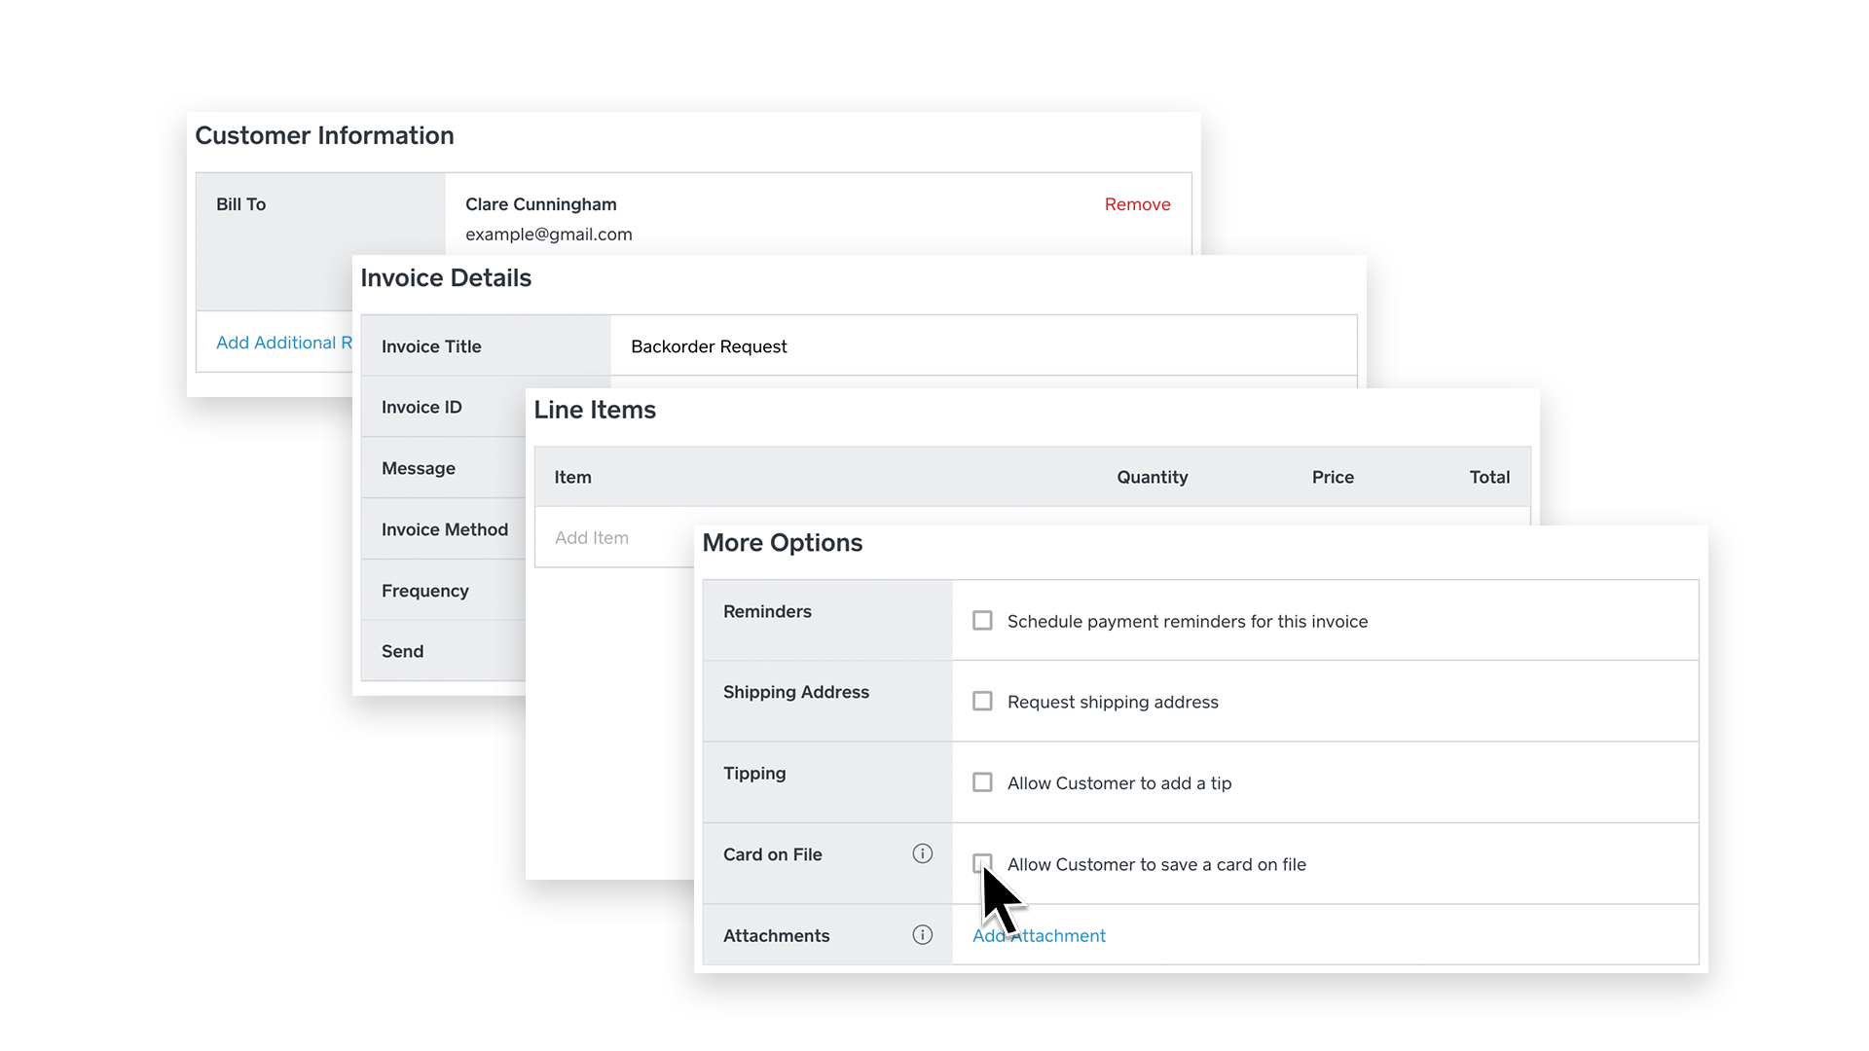Click the Price column header

1332,477
